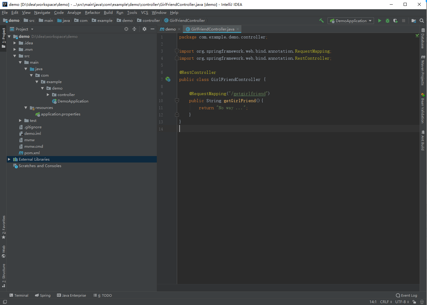Expand the test folder
Screen dimensions: 427x305
coord(20,120)
